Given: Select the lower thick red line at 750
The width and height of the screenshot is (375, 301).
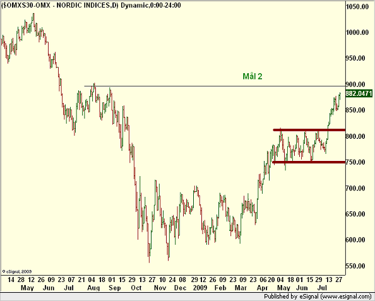Looking at the screenshot, I should pyautogui.click(x=309, y=162).
